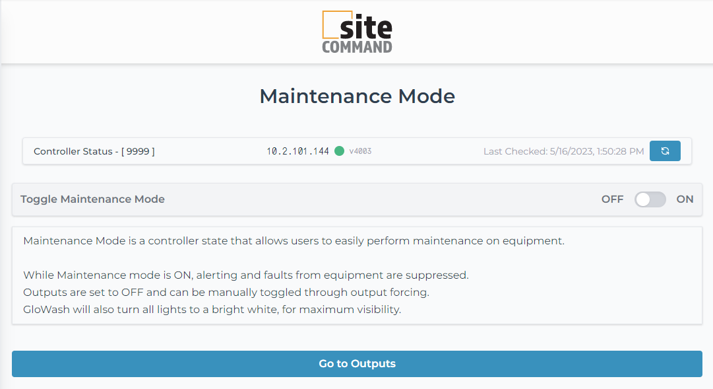
Task: Click the ON label beside the switch
Action: [685, 199]
